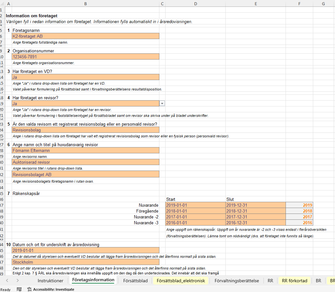Select the Revisionsbolag dropdown cell
335x292 pixels.
86,130
